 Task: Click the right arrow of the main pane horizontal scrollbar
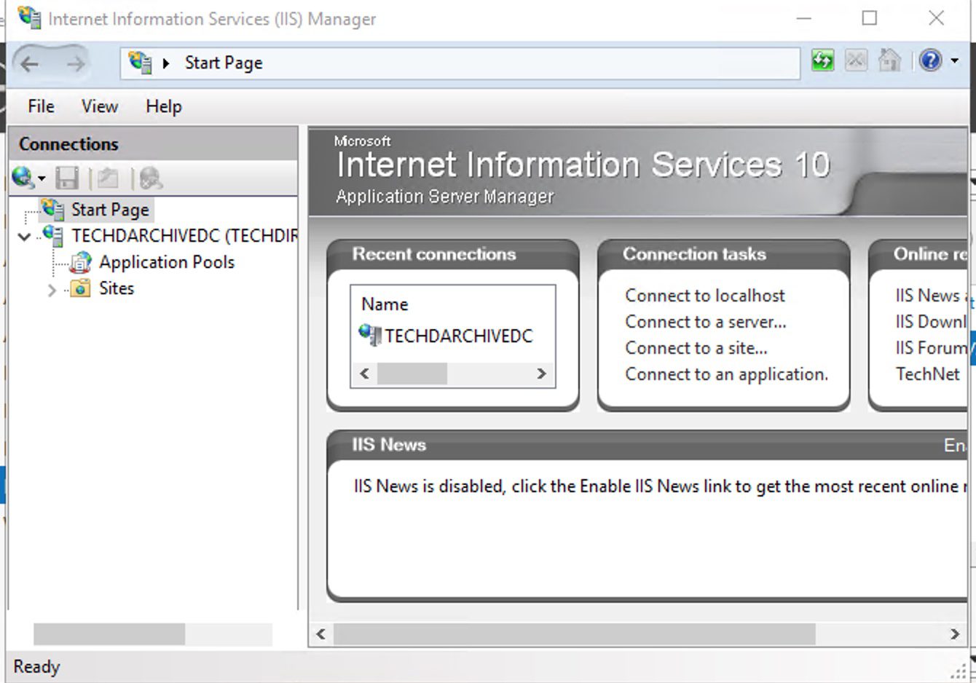955,634
